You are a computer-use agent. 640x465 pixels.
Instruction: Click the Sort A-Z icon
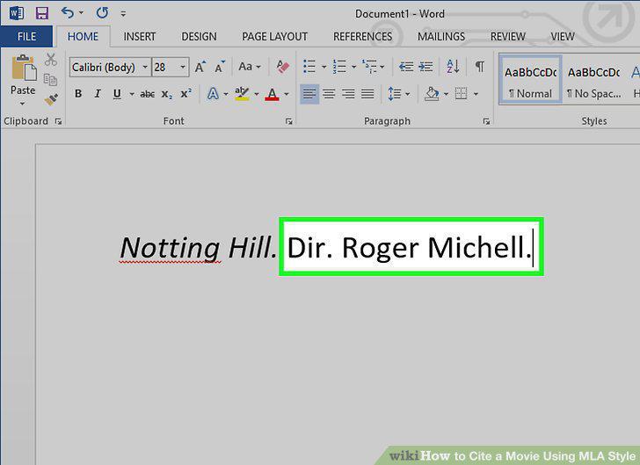pos(453,66)
